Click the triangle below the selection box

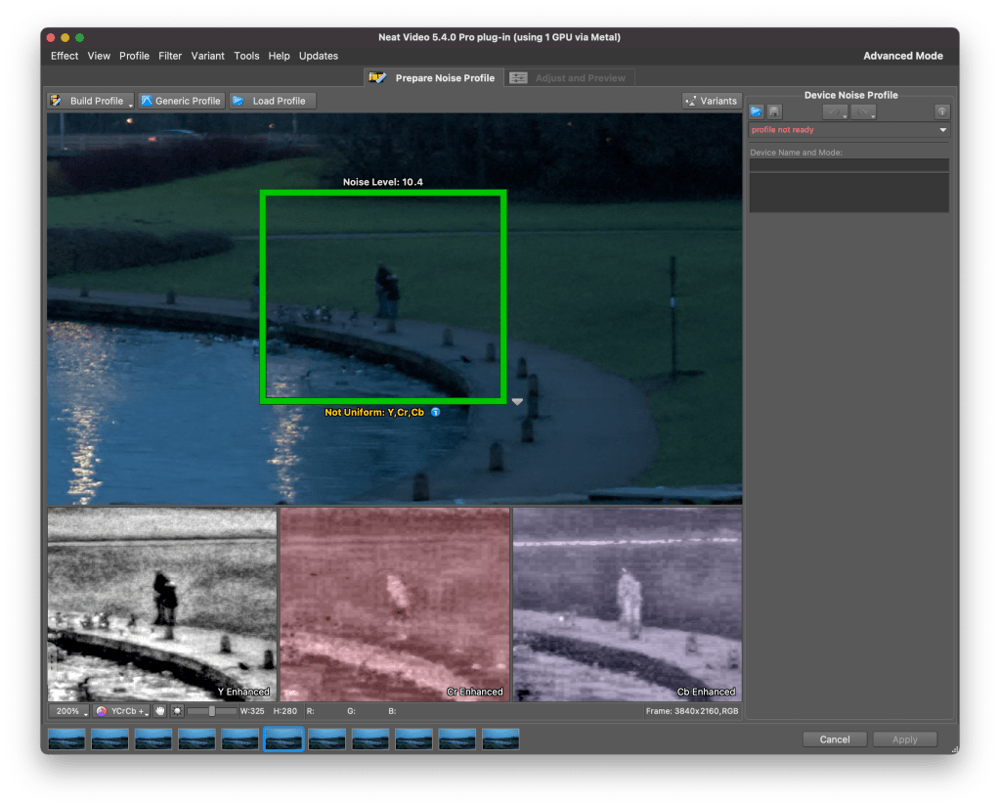tap(517, 402)
